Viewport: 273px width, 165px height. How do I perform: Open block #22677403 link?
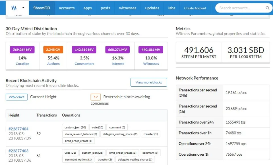18,151
